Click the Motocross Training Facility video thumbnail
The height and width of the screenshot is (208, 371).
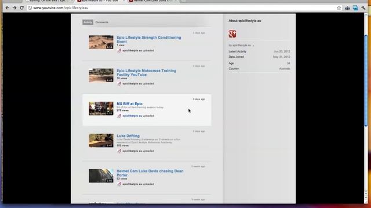coord(101,76)
